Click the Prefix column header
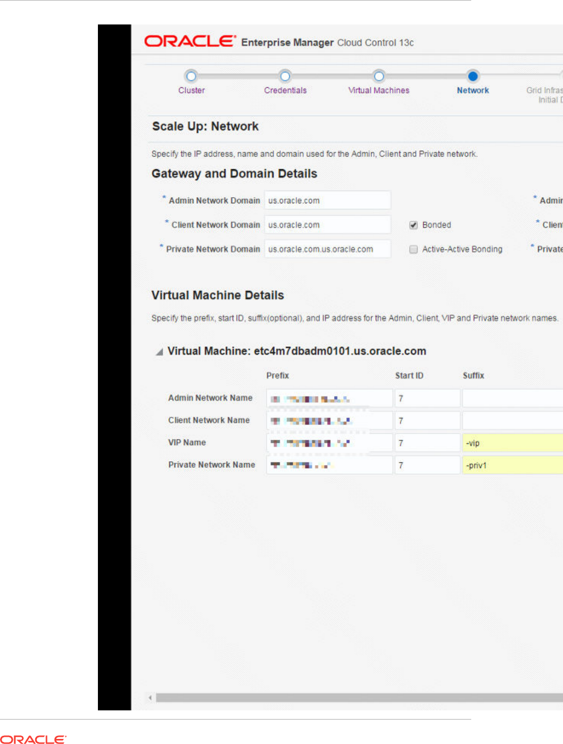This screenshot has height=744, width=563. (277, 376)
